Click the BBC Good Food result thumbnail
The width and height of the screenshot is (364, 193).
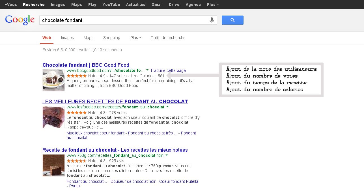pyautogui.click(x=53, y=80)
